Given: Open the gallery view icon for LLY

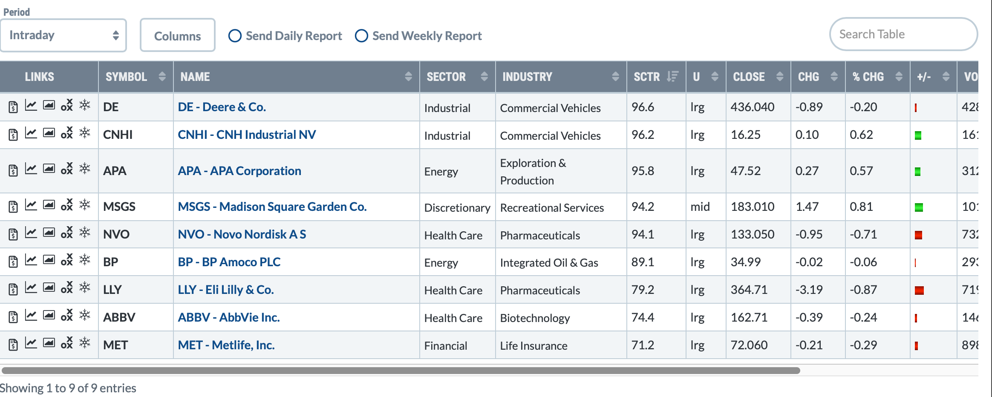Looking at the screenshot, I should 49,288.
